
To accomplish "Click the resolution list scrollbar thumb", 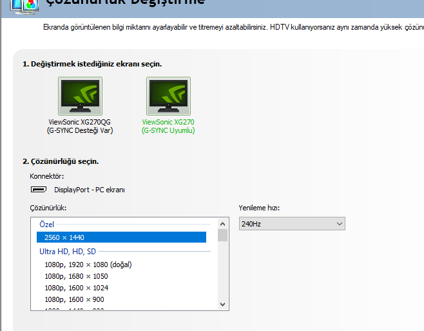I will 223,235.
